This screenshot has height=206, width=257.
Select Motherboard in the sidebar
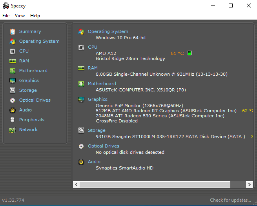coord(33,71)
